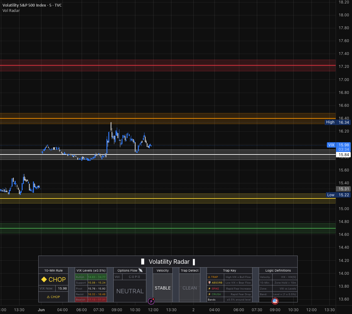
Task: Click the VIX - VIX[5] velocity definition
Action: [x=285, y=277]
